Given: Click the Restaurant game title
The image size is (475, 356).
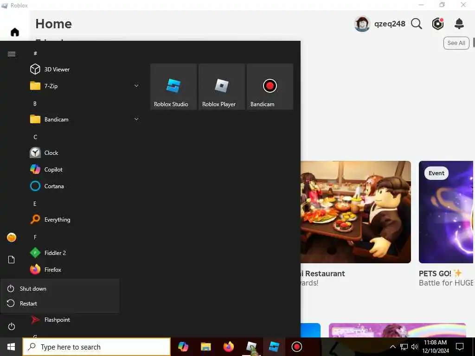Looking at the screenshot, I should tap(323, 273).
